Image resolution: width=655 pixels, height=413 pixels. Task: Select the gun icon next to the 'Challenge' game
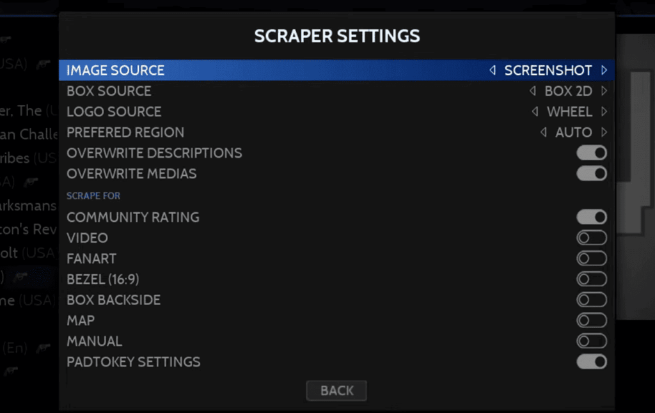58,135
